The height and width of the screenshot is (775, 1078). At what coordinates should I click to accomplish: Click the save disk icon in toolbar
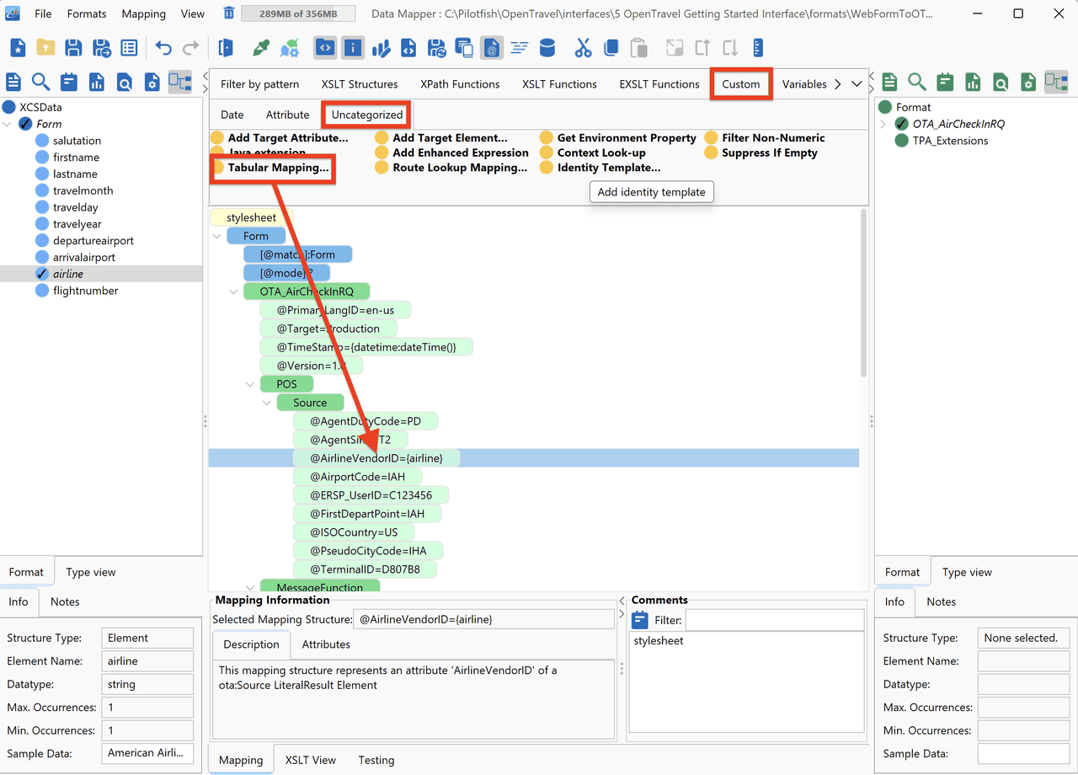[73, 48]
